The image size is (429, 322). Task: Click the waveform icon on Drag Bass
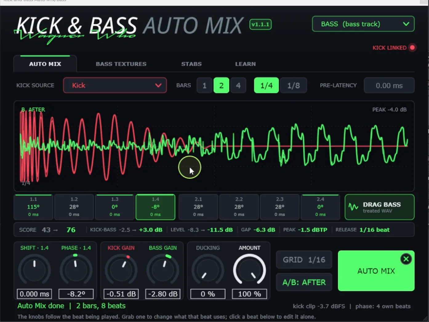coord(354,207)
